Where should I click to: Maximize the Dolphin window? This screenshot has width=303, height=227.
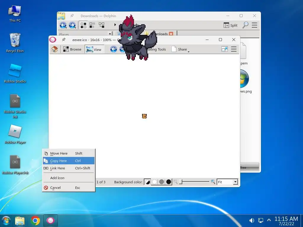pos(241,16)
